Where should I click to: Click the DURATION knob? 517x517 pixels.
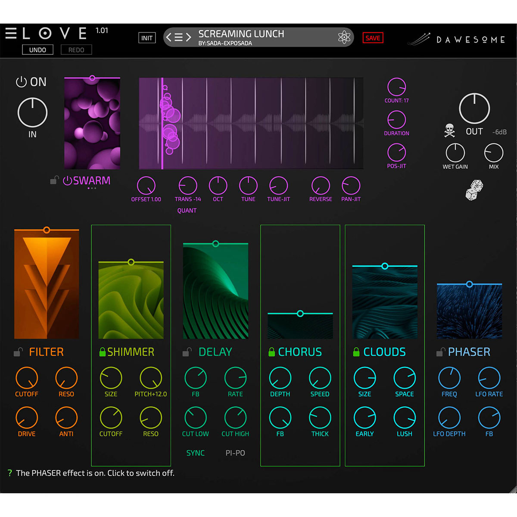pos(396,120)
